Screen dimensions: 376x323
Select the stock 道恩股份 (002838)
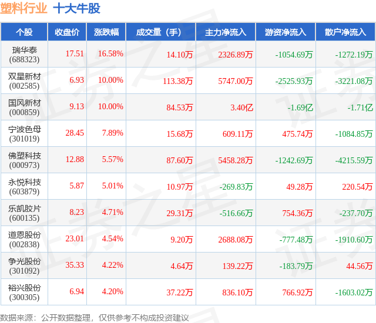click(24, 240)
